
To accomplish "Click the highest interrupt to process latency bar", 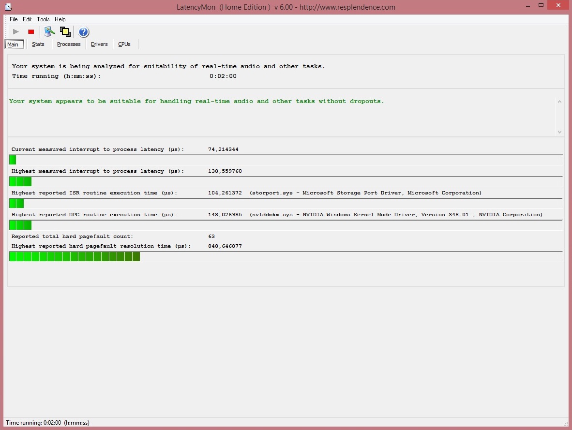I will (286, 182).
